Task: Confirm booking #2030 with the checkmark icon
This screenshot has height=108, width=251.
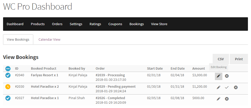Action: 227,87
